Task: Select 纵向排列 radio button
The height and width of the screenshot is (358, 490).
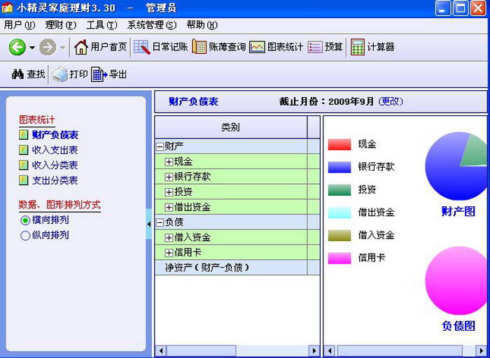Action: 25,236
